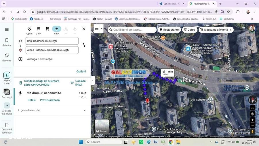Screen dimensions: 259x146
Task: Filter map by Restaurante
Action: pyautogui.click(x=169, y=30)
